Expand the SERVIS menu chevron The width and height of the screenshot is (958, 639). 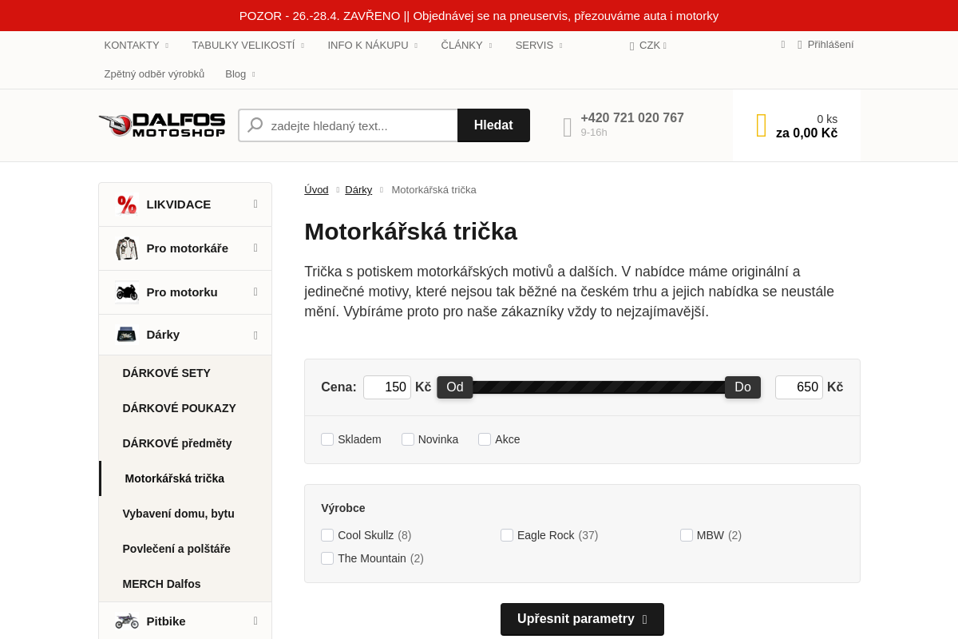pyautogui.click(x=561, y=45)
